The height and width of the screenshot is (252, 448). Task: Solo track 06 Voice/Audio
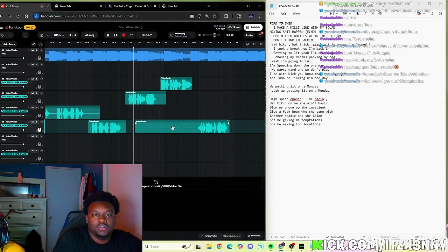tap(36, 122)
